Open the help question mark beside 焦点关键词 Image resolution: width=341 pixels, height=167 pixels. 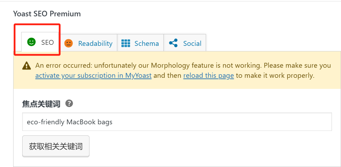pos(69,103)
